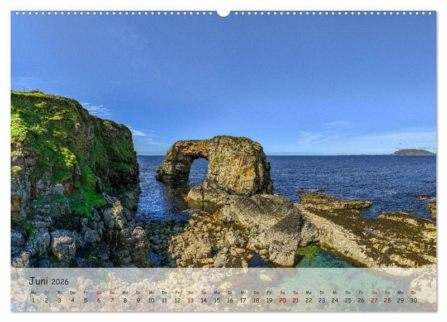Select day 9 in the calendar strip

(138, 300)
